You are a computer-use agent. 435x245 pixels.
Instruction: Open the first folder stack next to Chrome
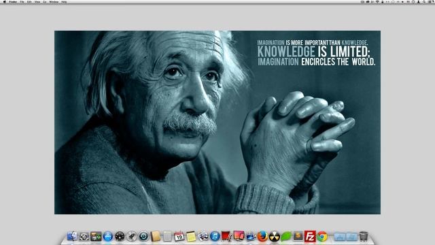(340, 237)
